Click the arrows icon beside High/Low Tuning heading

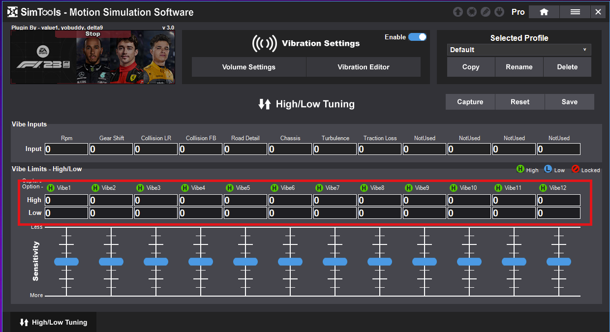(265, 104)
